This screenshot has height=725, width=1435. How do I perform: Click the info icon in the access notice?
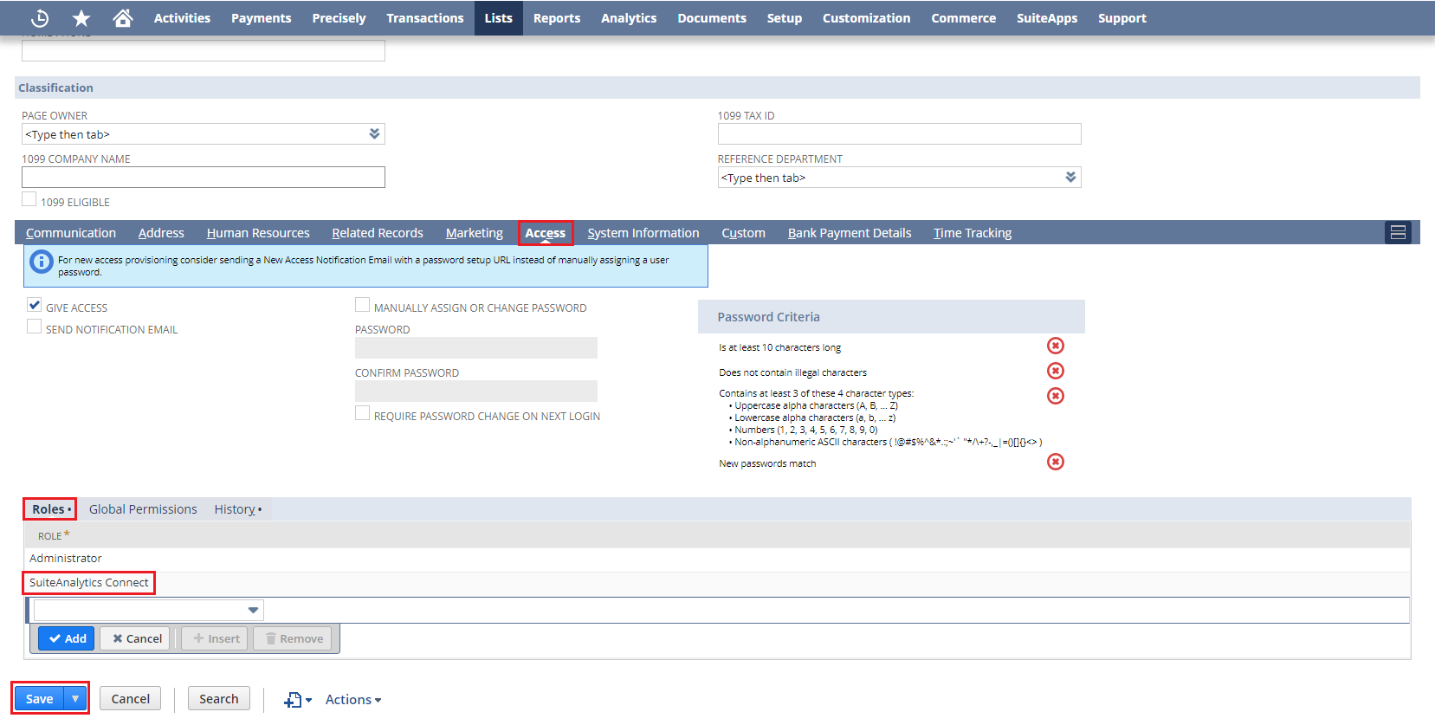point(42,262)
